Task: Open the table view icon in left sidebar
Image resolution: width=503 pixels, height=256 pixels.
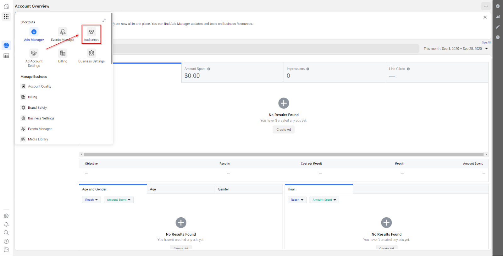Action: click(6, 56)
